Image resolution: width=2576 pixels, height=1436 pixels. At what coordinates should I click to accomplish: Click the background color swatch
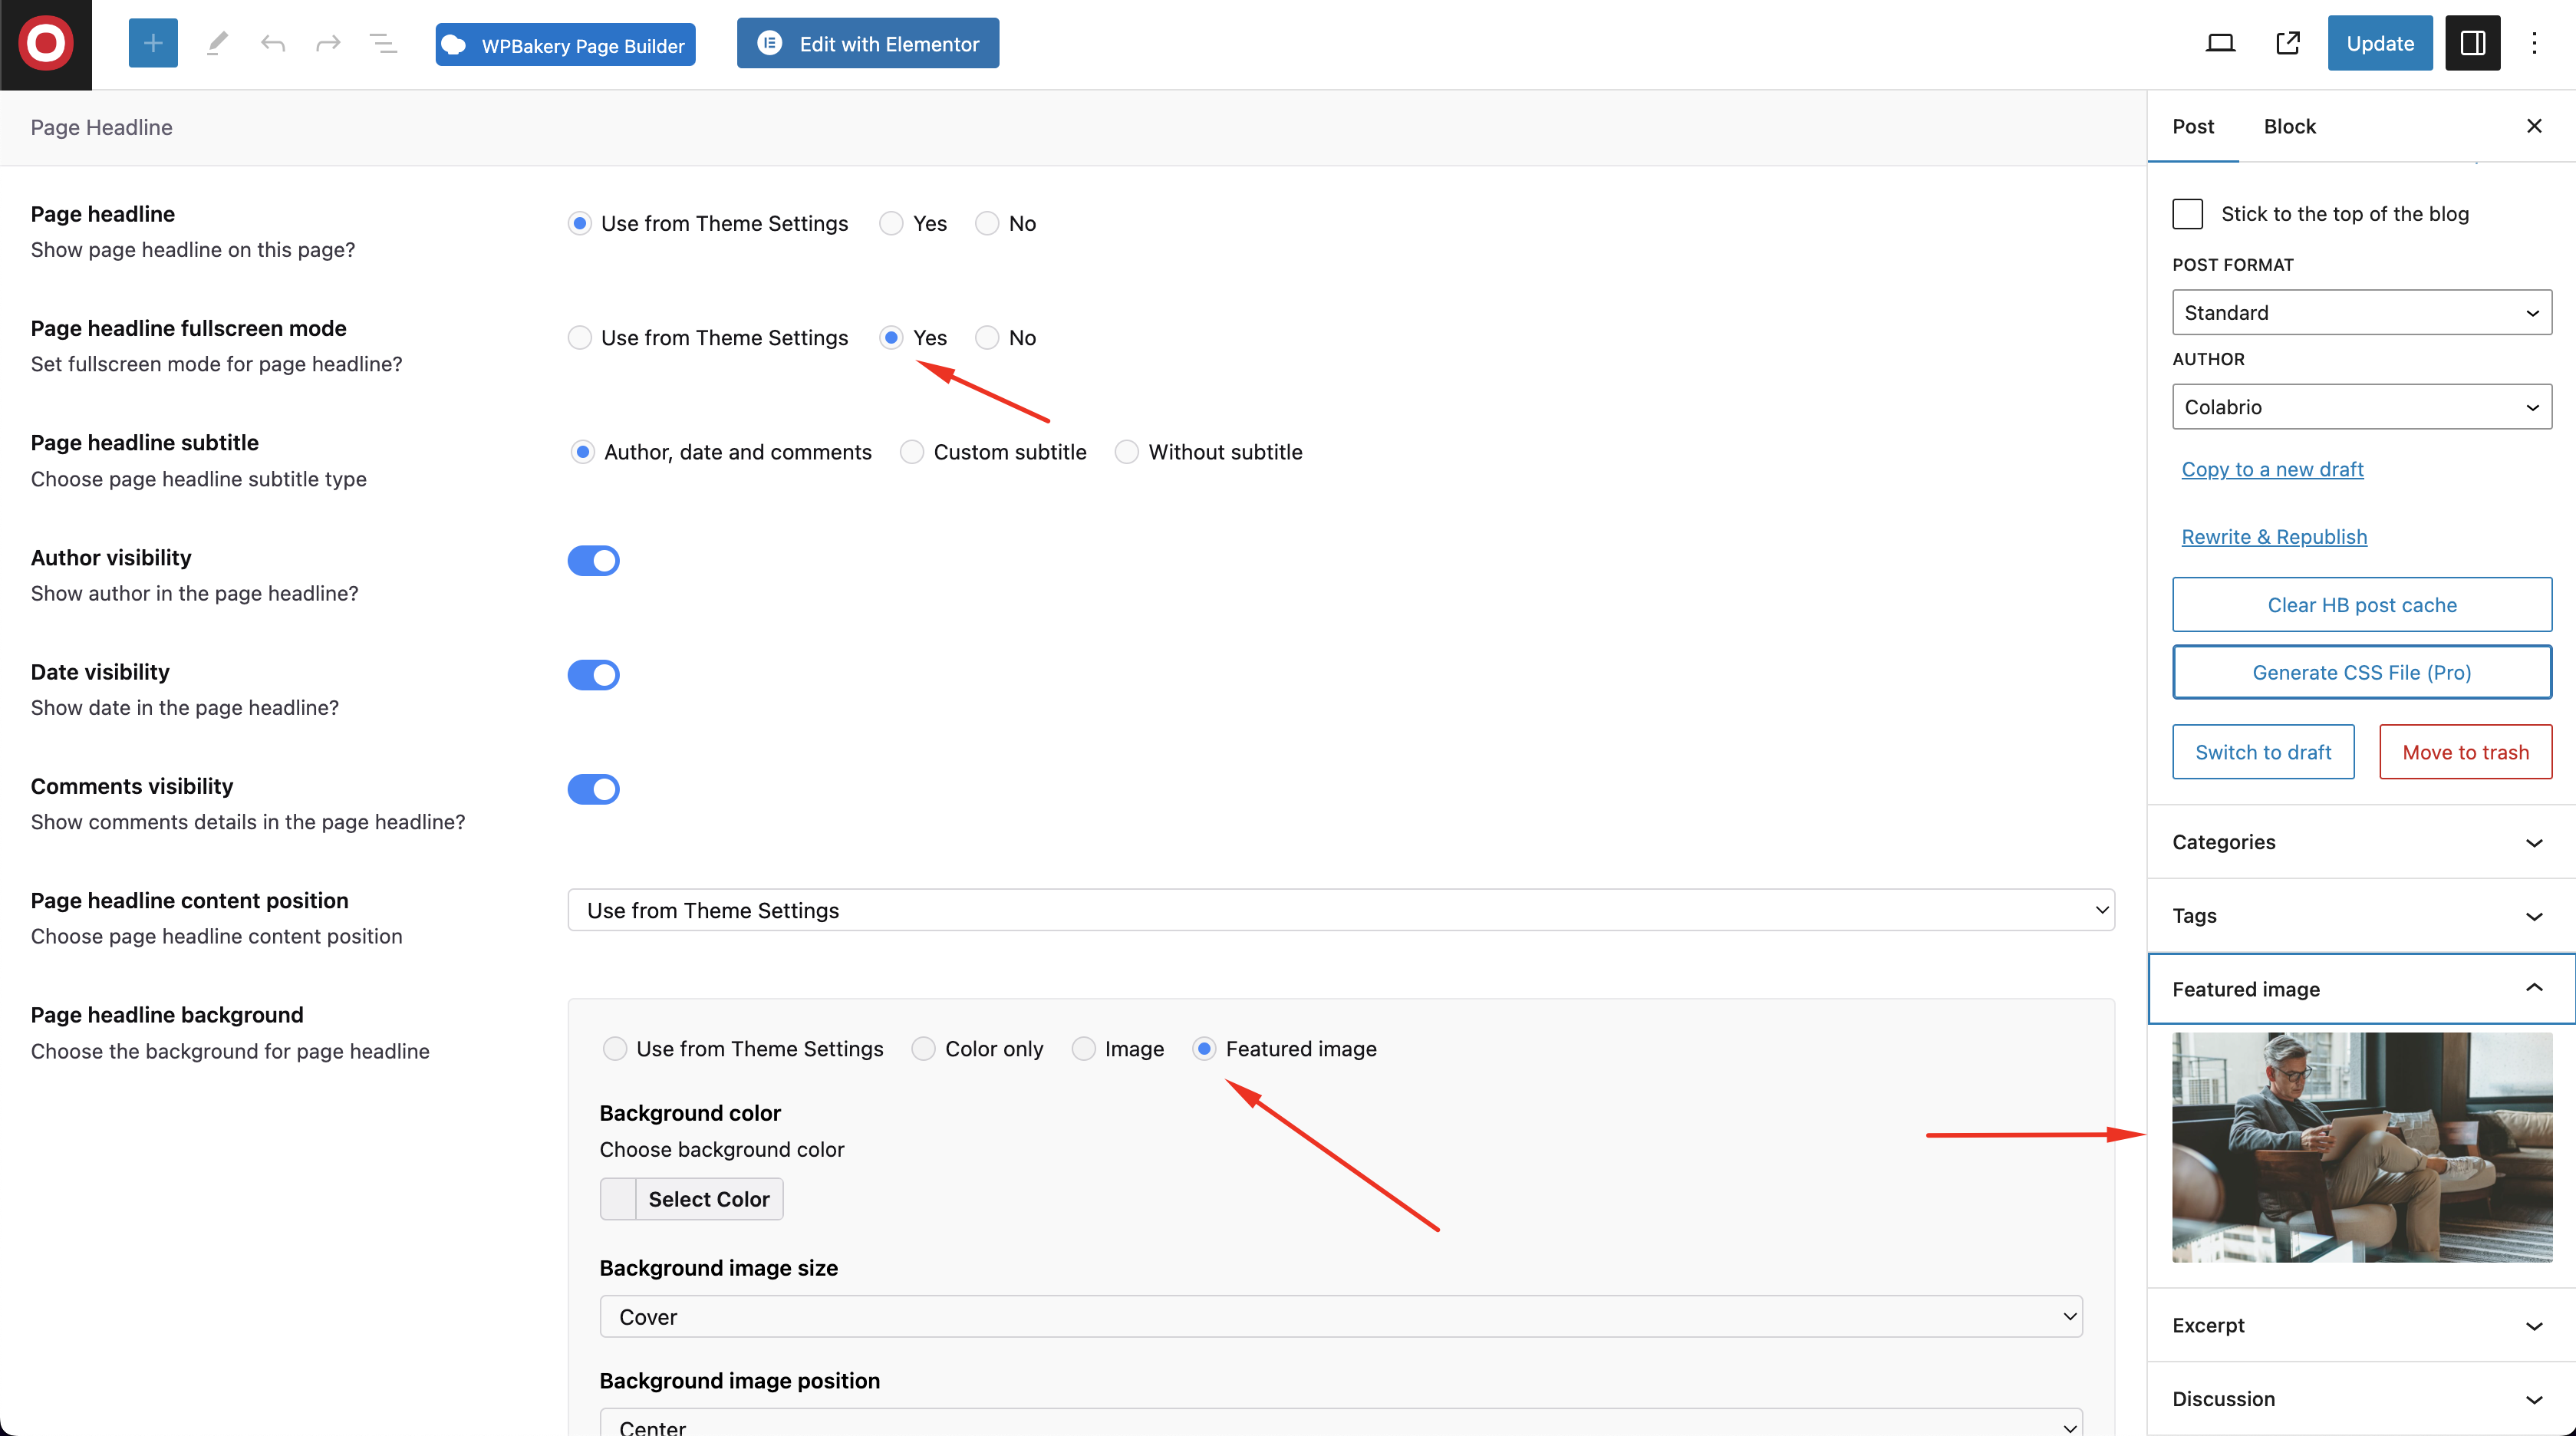(x=618, y=1199)
